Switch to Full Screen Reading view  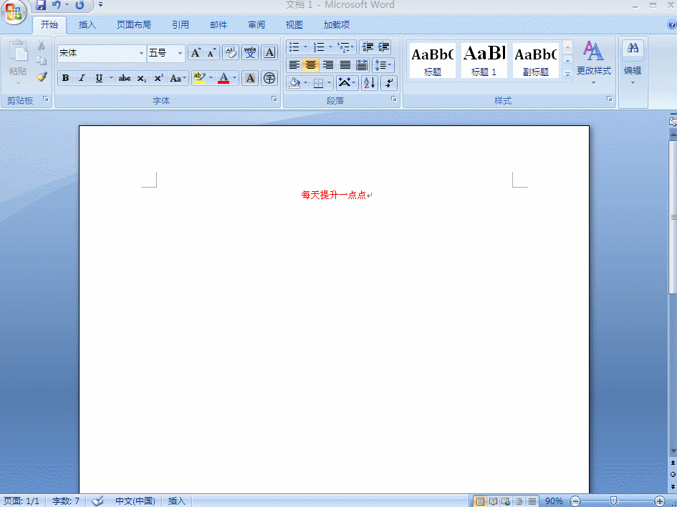coord(493,501)
